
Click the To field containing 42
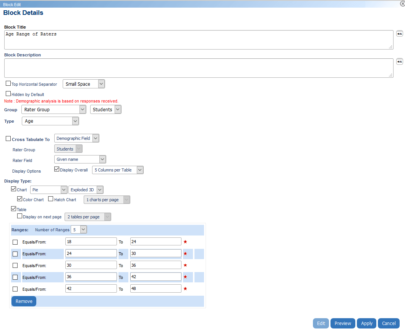click(156, 277)
